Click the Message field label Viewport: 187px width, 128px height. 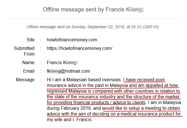tap(25, 80)
